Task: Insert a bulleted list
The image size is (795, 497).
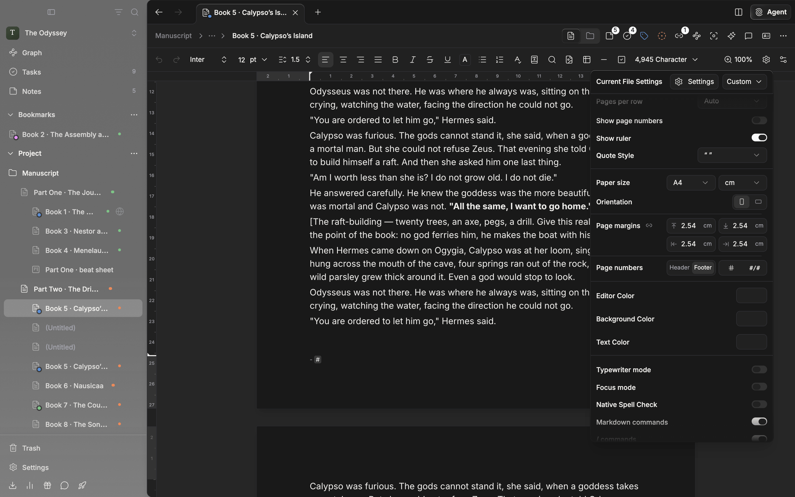Action: 482,59
